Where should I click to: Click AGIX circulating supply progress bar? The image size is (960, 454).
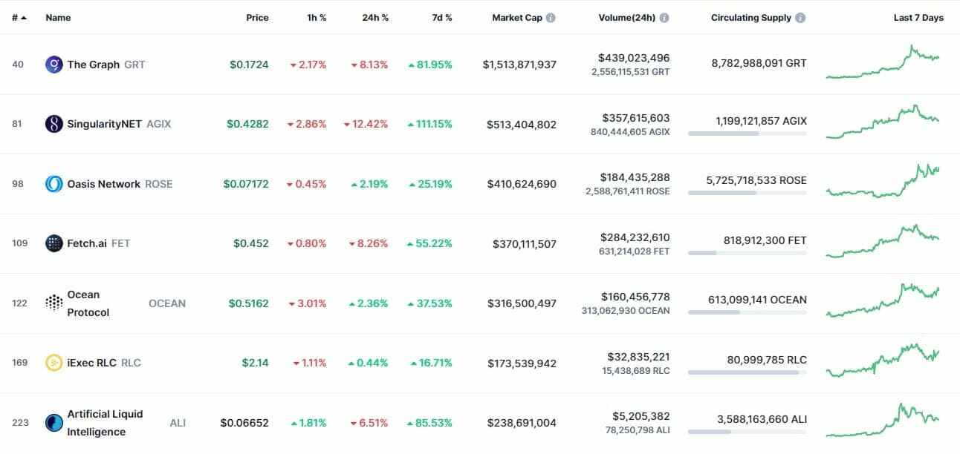[747, 134]
